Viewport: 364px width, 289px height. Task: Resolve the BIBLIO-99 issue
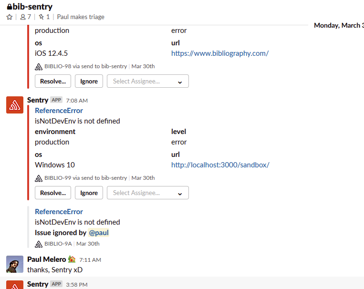(x=53, y=193)
